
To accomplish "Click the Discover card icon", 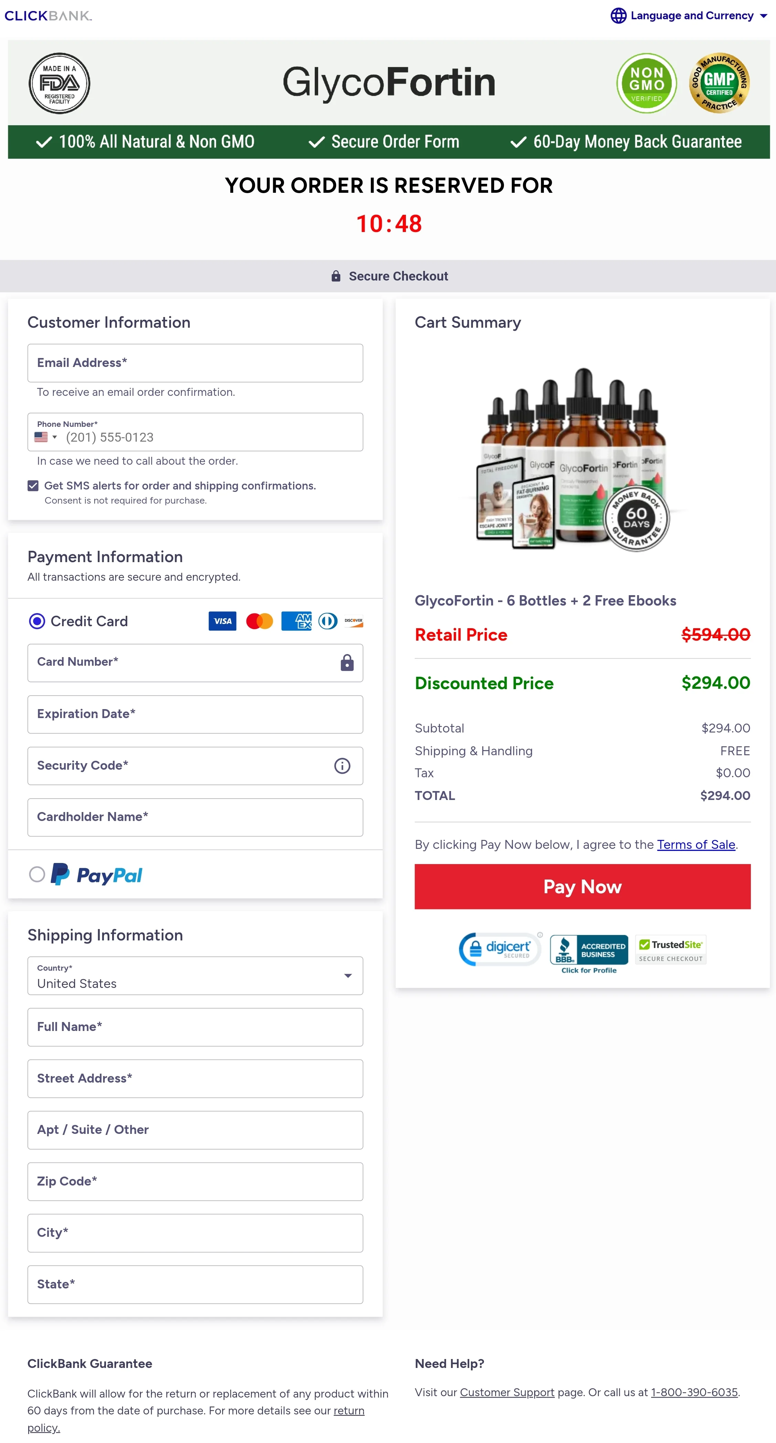I will (x=354, y=621).
